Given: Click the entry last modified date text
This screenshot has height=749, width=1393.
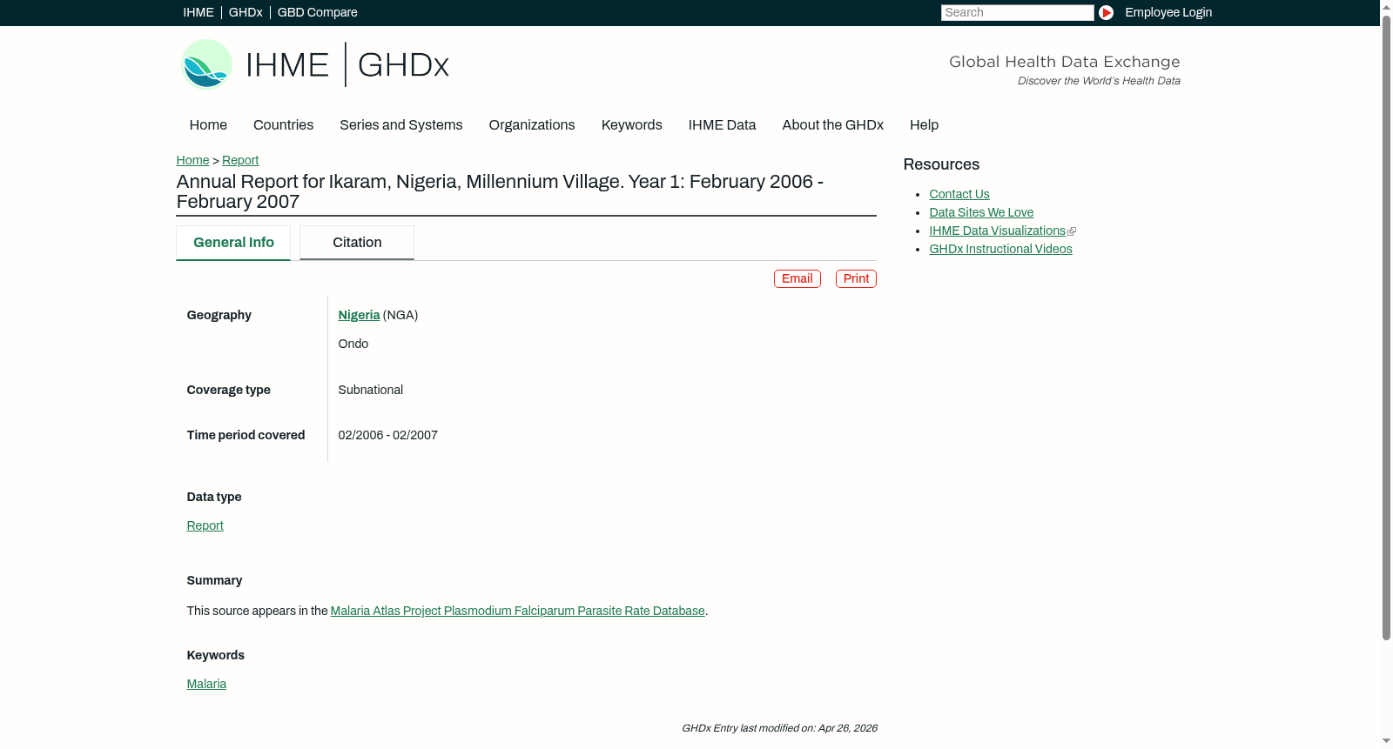Looking at the screenshot, I should coord(779,728).
